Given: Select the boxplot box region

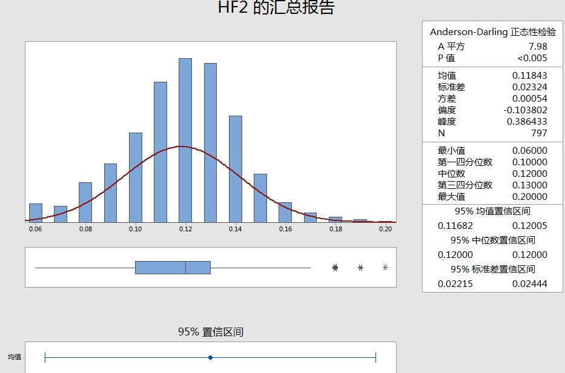Looking at the screenshot, I should point(173,266).
